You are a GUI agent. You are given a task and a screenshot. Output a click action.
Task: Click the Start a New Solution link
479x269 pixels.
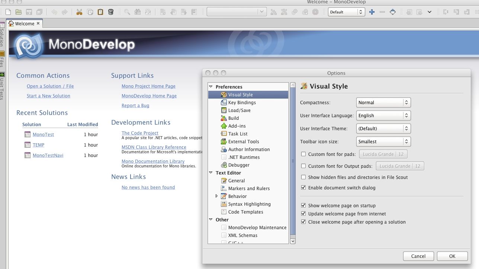pos(48,96)
